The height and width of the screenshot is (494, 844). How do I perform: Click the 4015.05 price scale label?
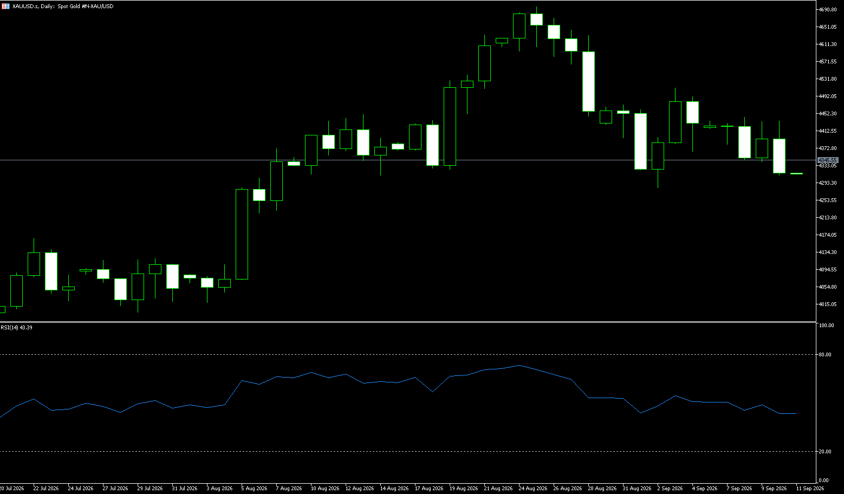pos(828,304)
